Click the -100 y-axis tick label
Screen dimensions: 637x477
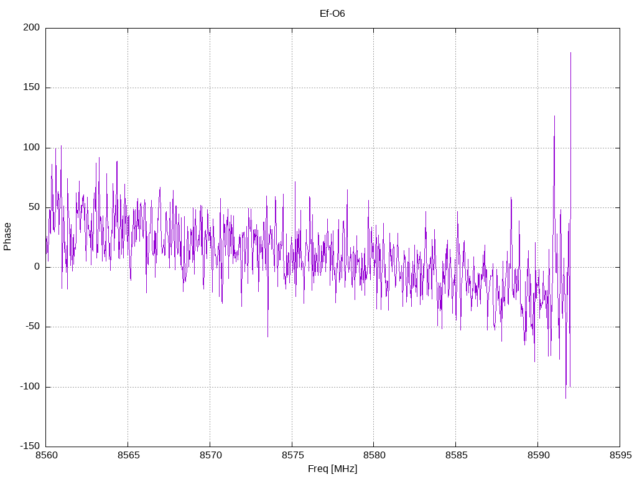[x=30, y=386]
